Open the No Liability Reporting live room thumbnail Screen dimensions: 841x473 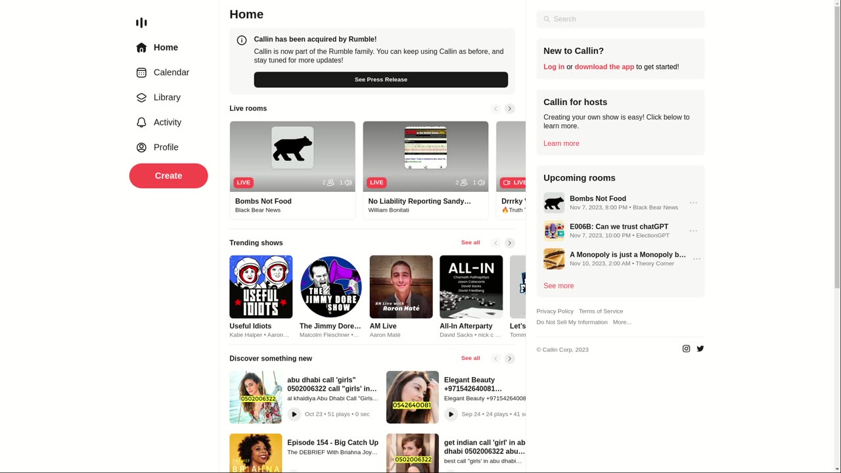[x=426, y=156]
